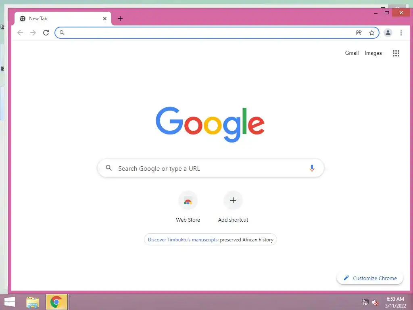
Task: Start voice search with microphone icon
Action: pos(312,168)
